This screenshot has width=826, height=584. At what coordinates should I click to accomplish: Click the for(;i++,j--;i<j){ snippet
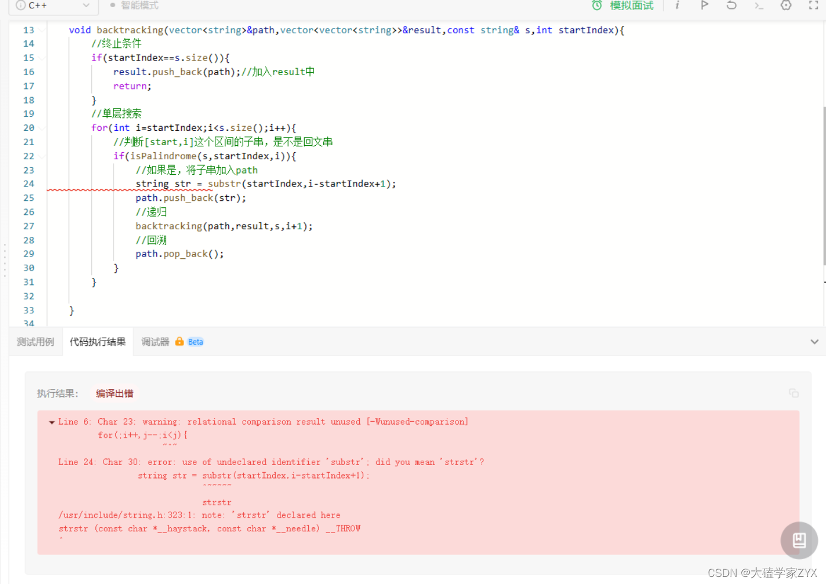click(x=143, y=435)
